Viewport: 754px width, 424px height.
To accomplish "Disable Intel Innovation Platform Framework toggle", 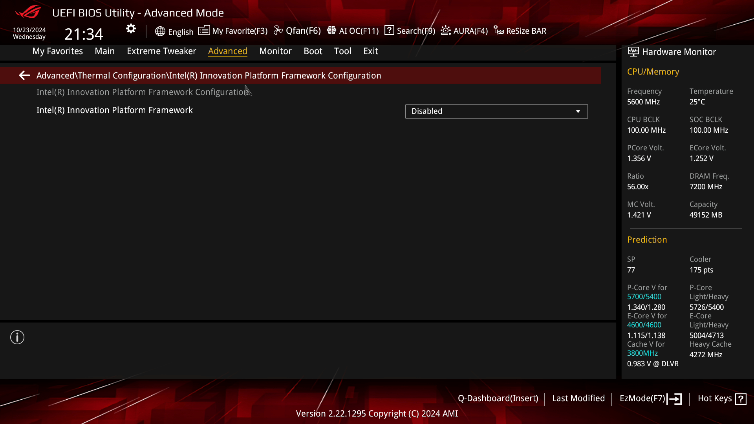I will tap(496, 111).
